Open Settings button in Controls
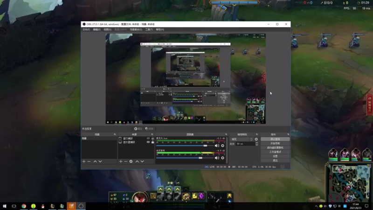The height and width of the screenshot is (210, 373). (x=275, y=156)
